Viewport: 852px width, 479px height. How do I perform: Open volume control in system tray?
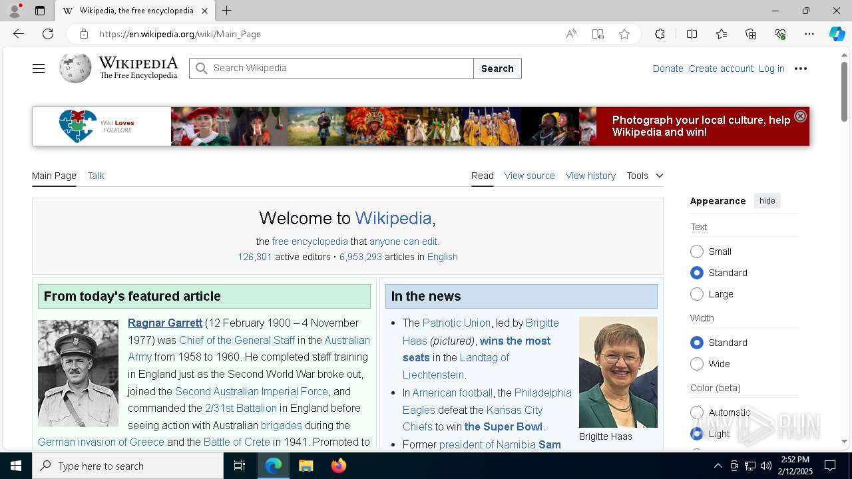tap(766, 466)
